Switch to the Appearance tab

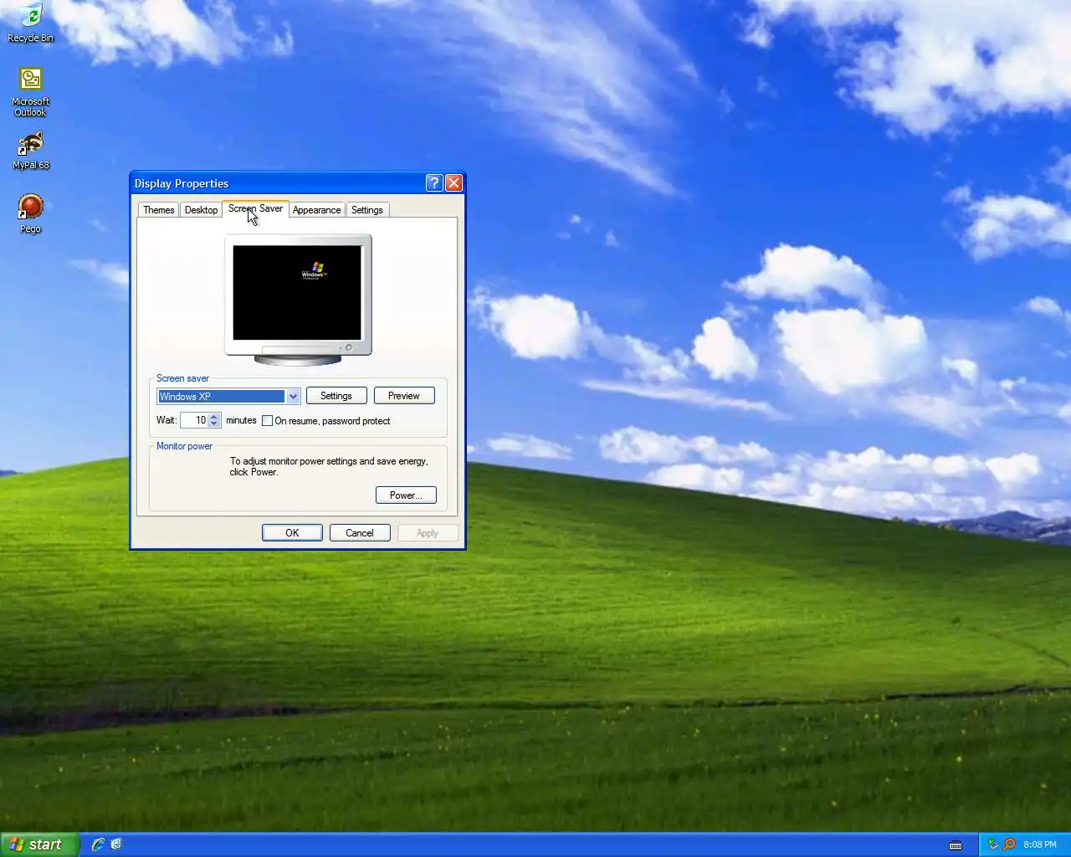316,210
